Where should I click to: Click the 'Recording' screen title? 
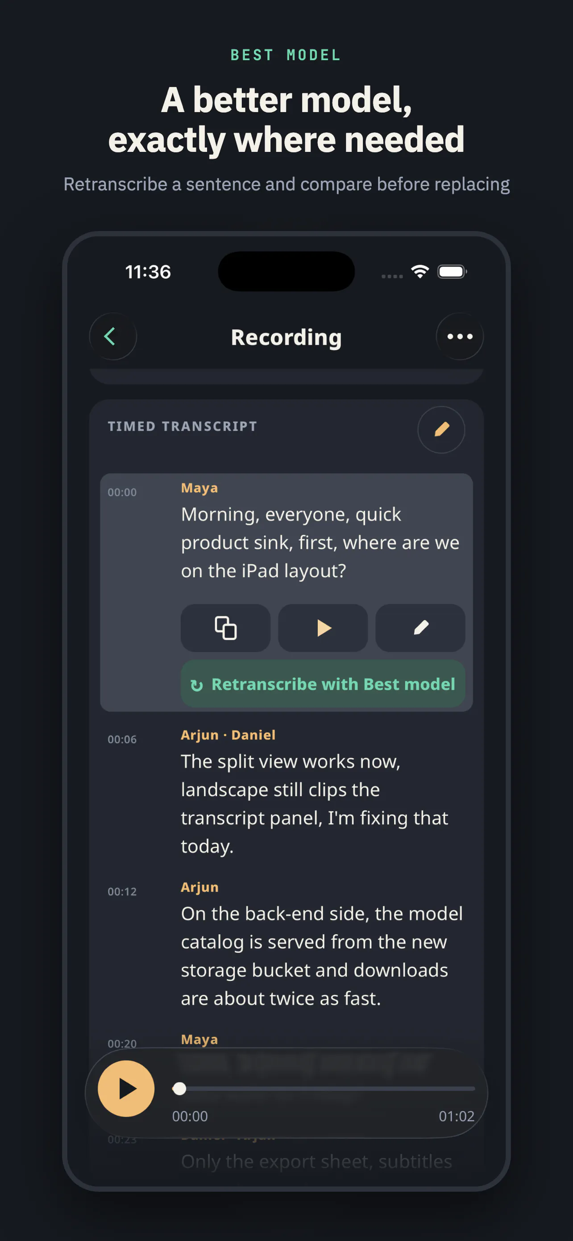click(x=286, y=337)
